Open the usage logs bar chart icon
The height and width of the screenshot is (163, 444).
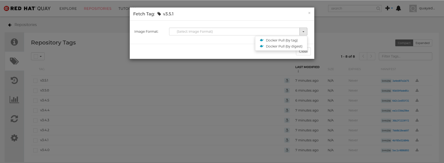(14, 99)
